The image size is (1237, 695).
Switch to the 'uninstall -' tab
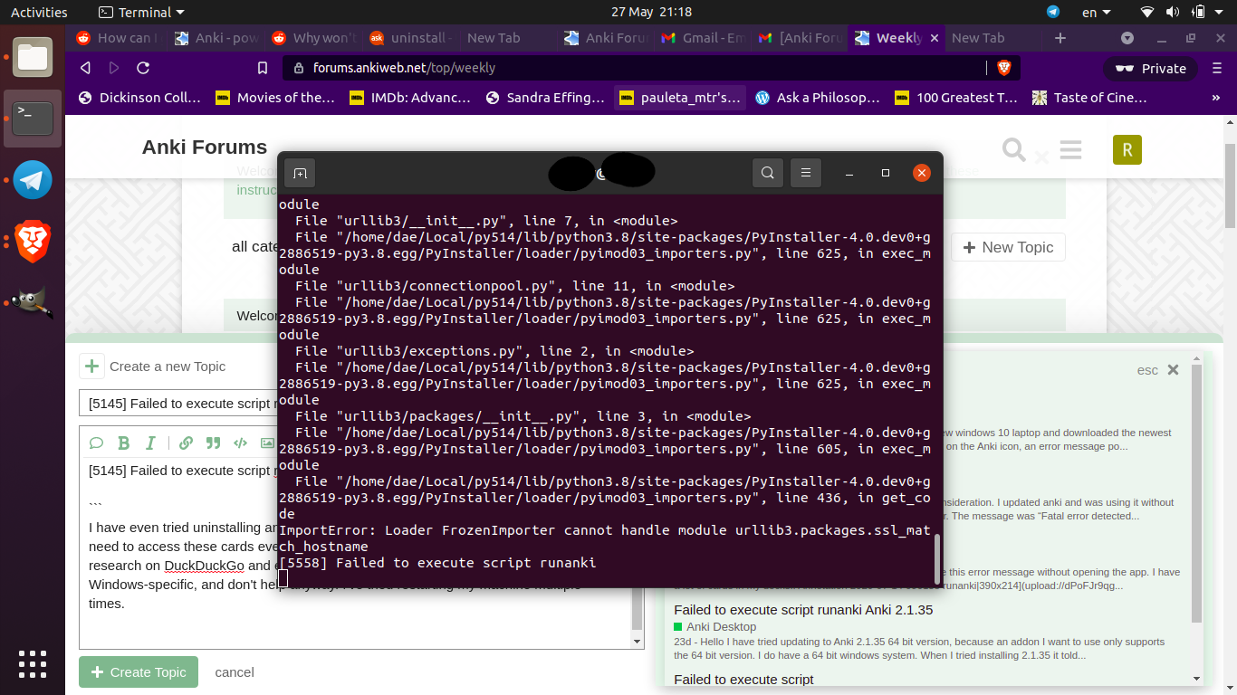(411, 38)
